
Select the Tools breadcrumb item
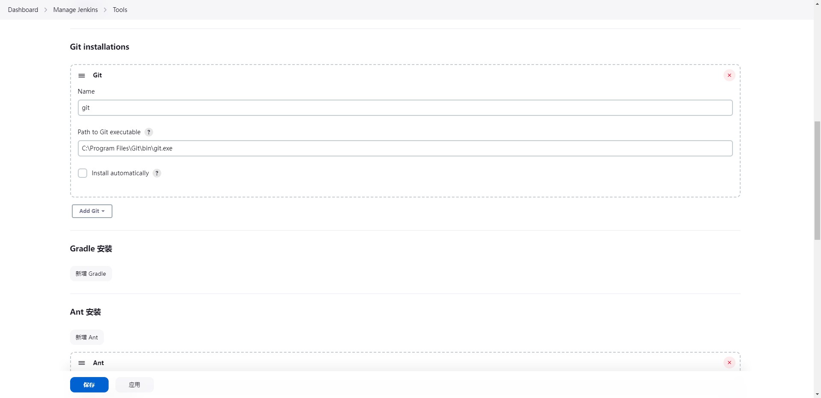coord(120,10)
